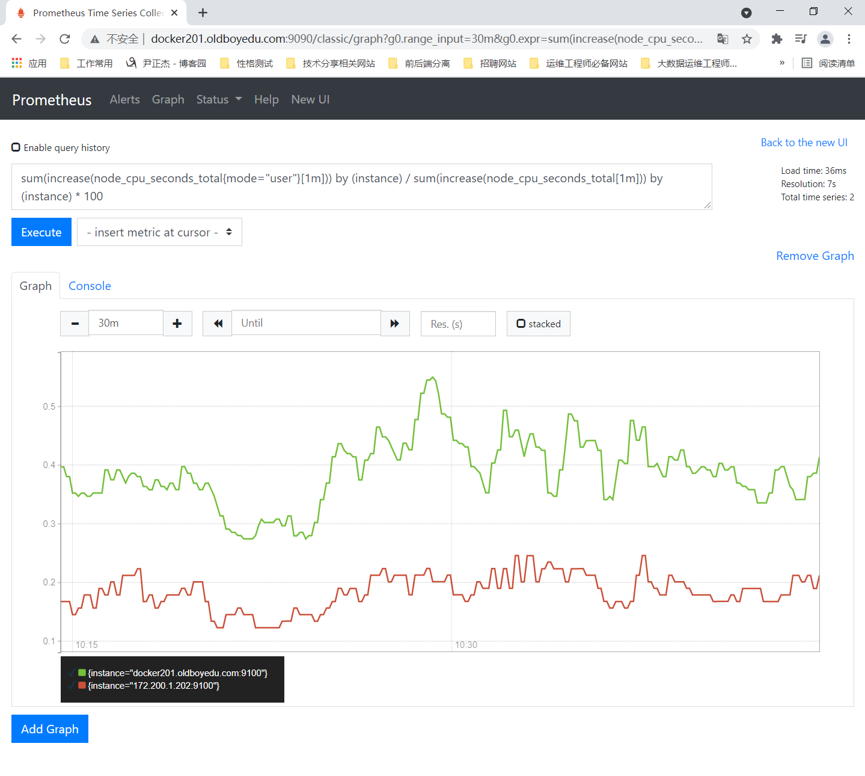Enable query history checkbox

point(16,147)
